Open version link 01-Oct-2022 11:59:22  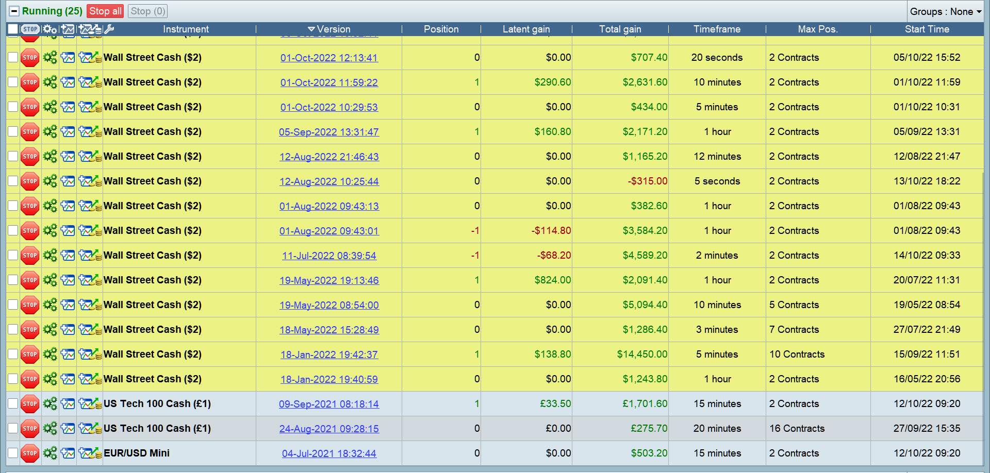tap(329, 82)
